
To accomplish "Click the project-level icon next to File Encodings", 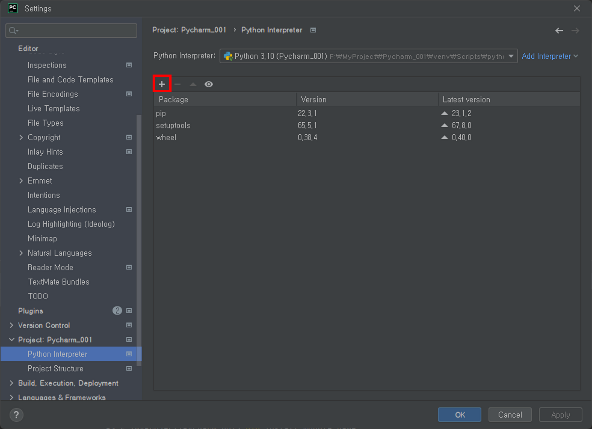I will [129, 94].
